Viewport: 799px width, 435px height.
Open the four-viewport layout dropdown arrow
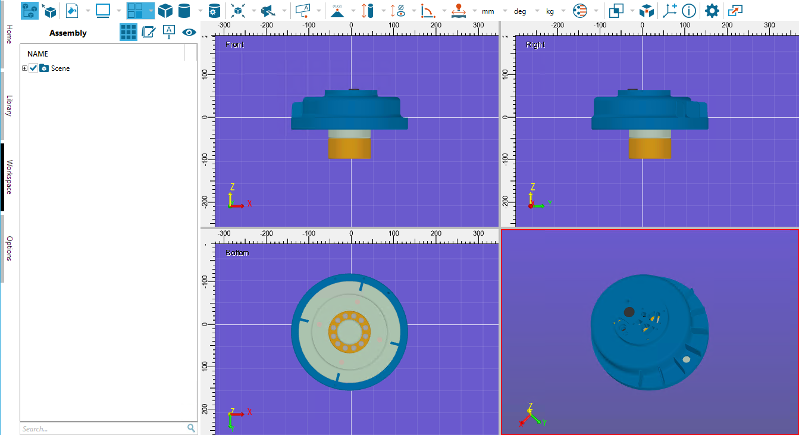[152, 11]
